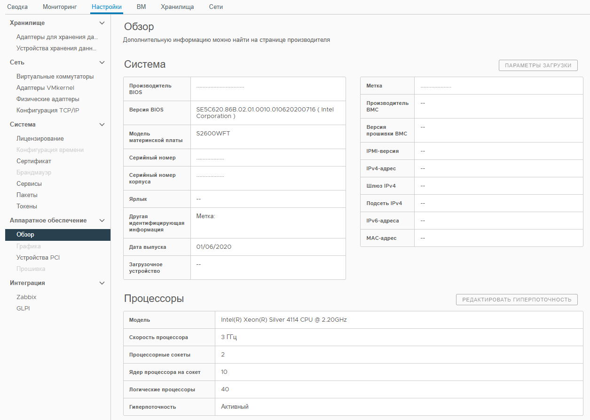Click the Процессоры section heading
The image size is (590, 420).
tap(154, 299)
